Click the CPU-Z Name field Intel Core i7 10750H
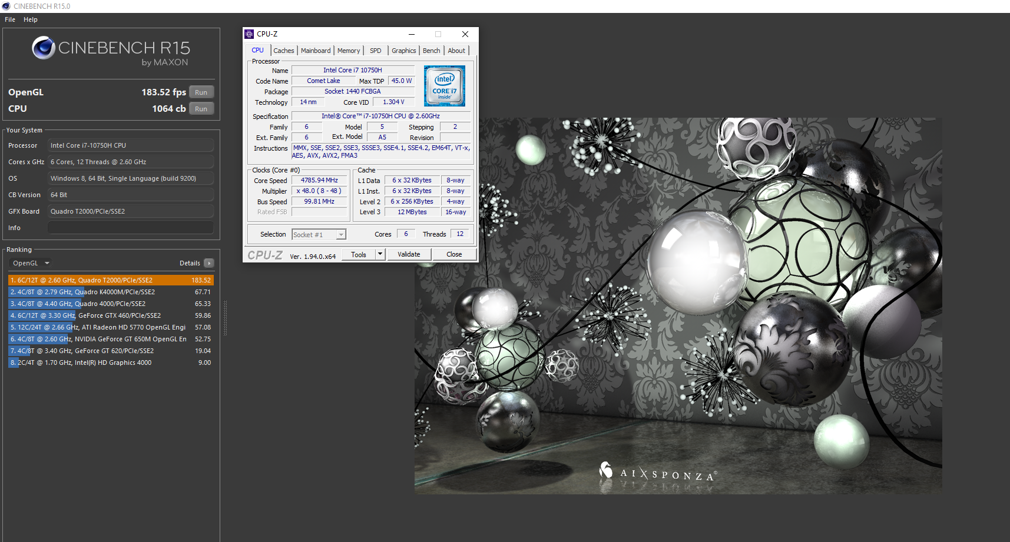Image resolution: width=1010 pixels, height=542 pixels. pos(353,71)
